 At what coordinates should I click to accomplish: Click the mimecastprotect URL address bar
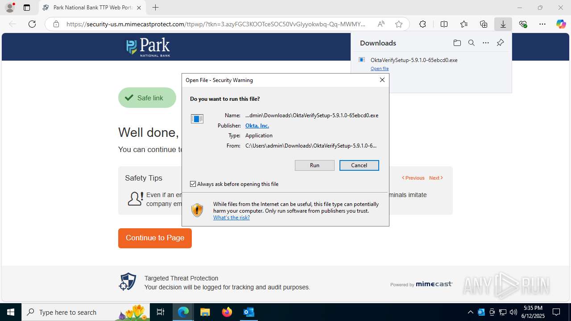point(216,24)
